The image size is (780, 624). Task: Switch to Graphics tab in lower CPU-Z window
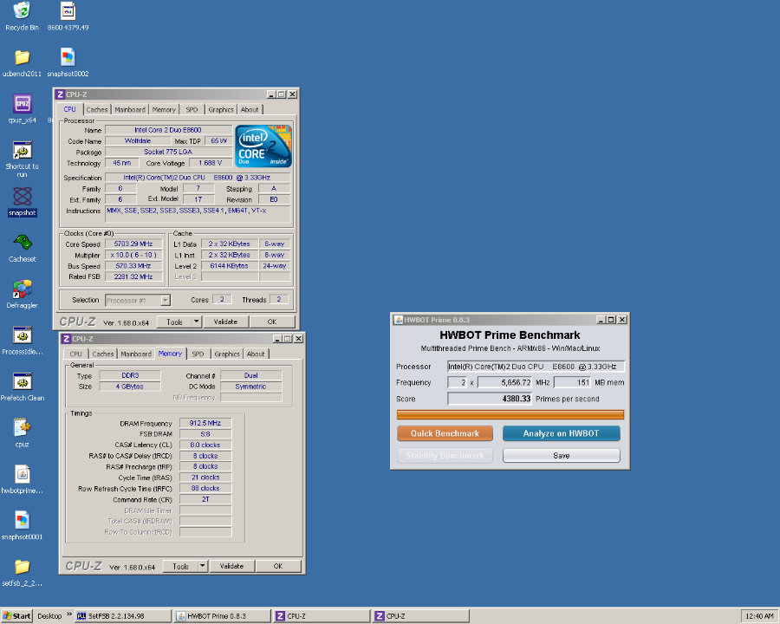[x=227, y=354]
